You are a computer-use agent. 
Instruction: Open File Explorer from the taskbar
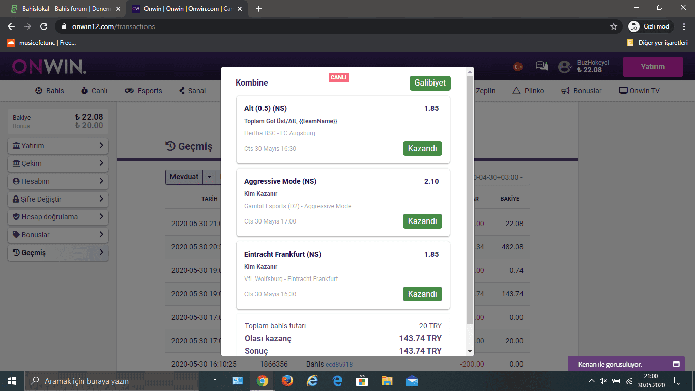(387, 381)
